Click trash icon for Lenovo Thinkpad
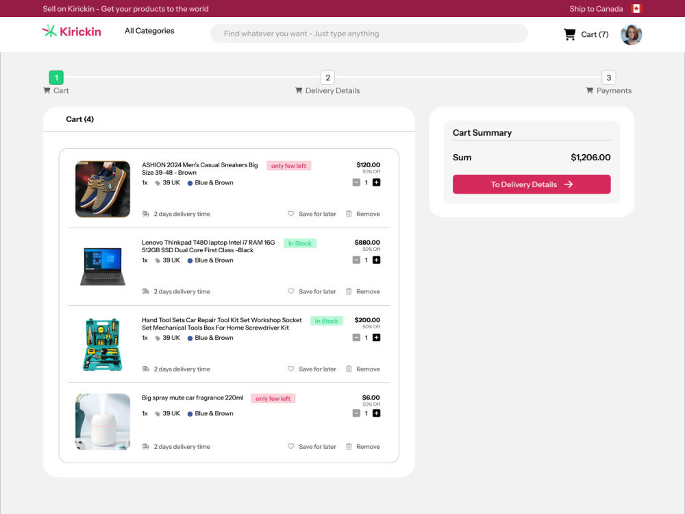Viewport: 685px width, 514px height. pyautogui.click(x=349, y=291)
